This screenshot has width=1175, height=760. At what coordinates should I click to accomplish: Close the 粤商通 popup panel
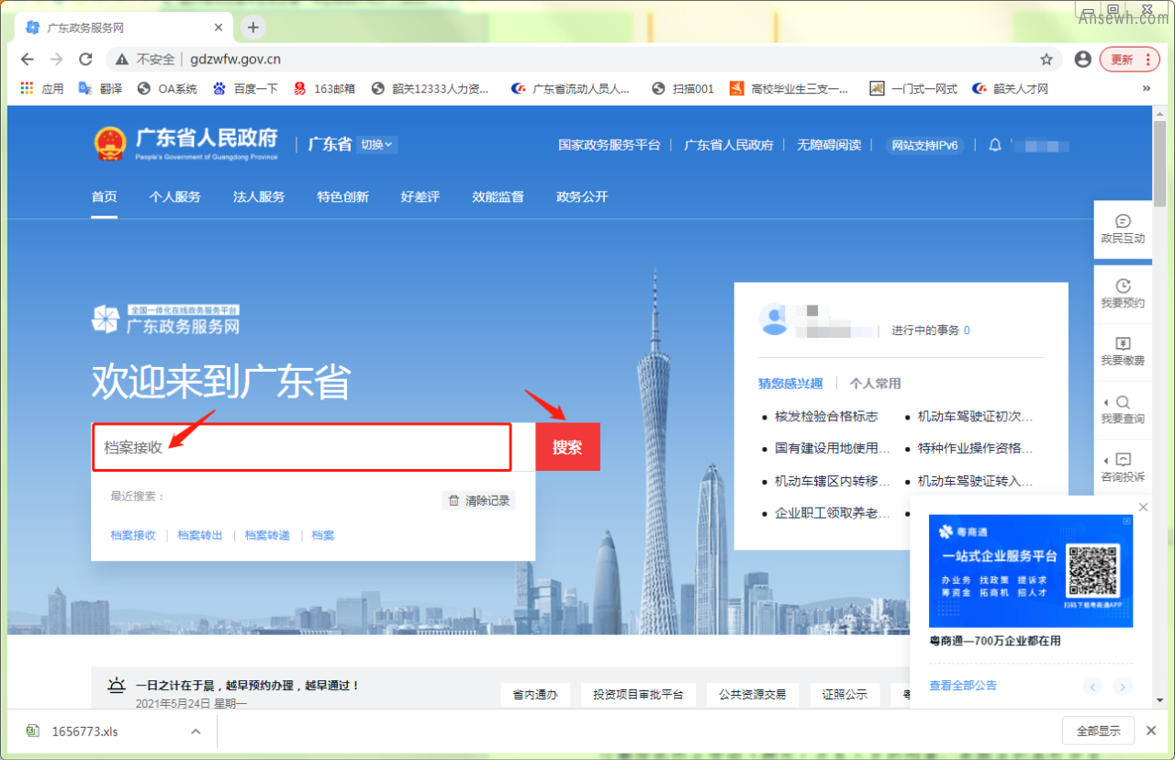(1143, 508)
